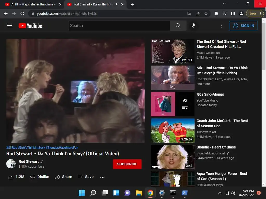266x199 pixels.
Task: Open Windows Start menu
Action: [x=82, y=193]
